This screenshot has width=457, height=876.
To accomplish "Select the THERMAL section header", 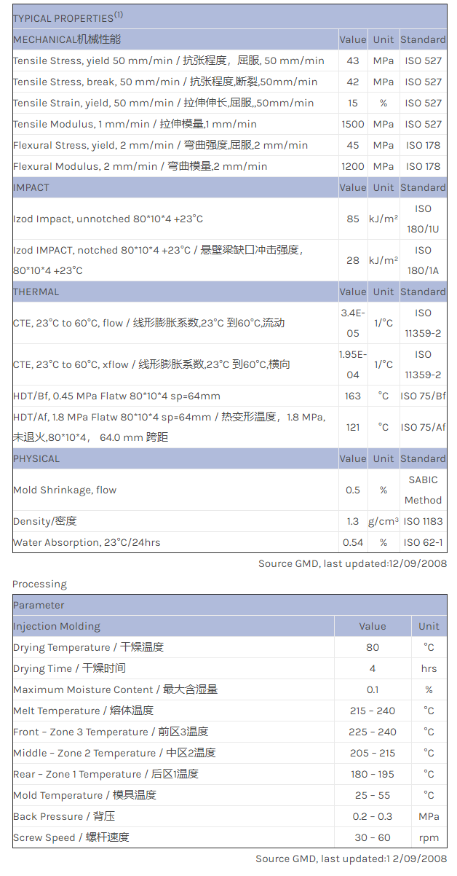I will coord(36,292).
